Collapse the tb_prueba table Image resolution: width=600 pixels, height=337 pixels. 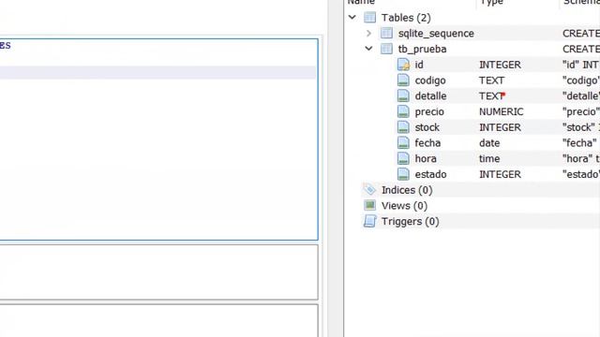pos(368,49)
